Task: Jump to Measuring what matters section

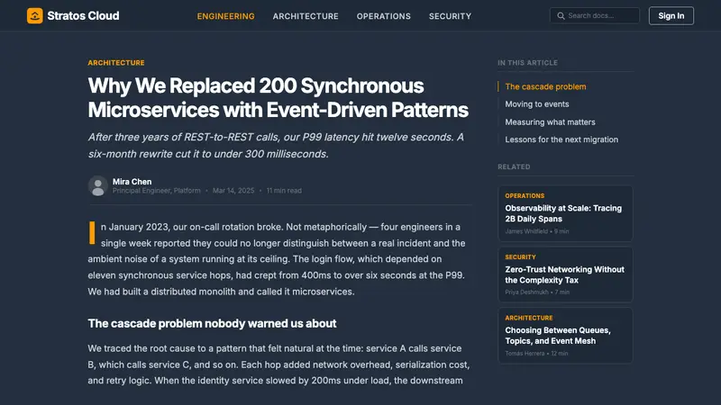Action: 550,122
